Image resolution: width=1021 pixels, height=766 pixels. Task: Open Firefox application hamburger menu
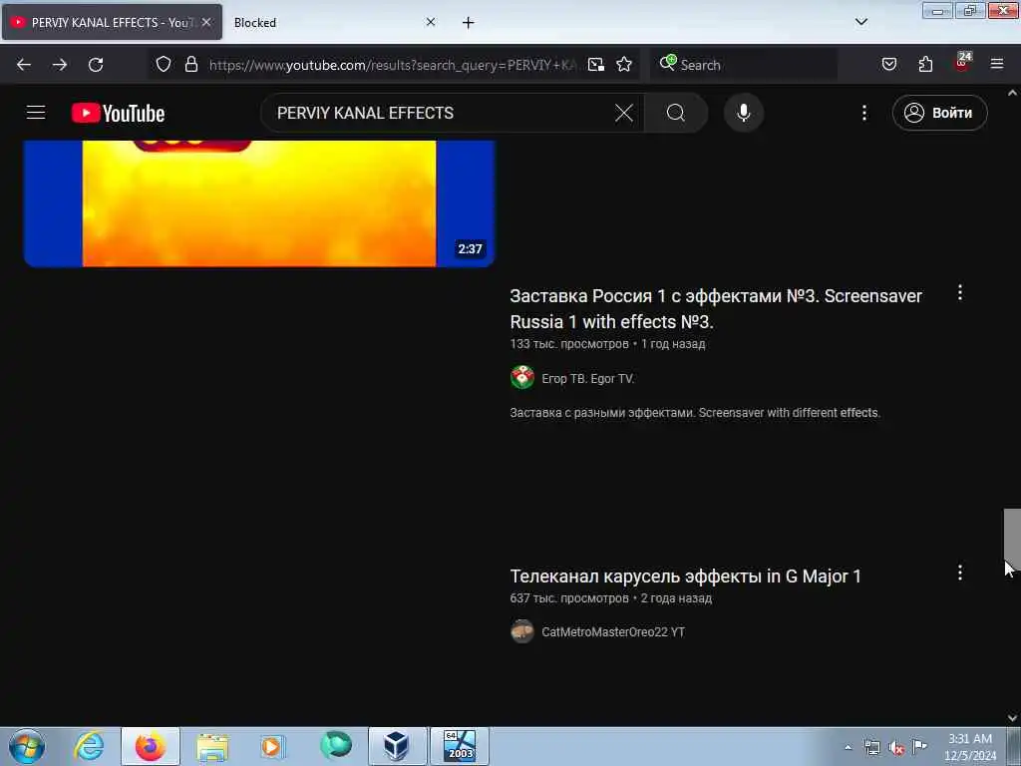pos(996,64)
